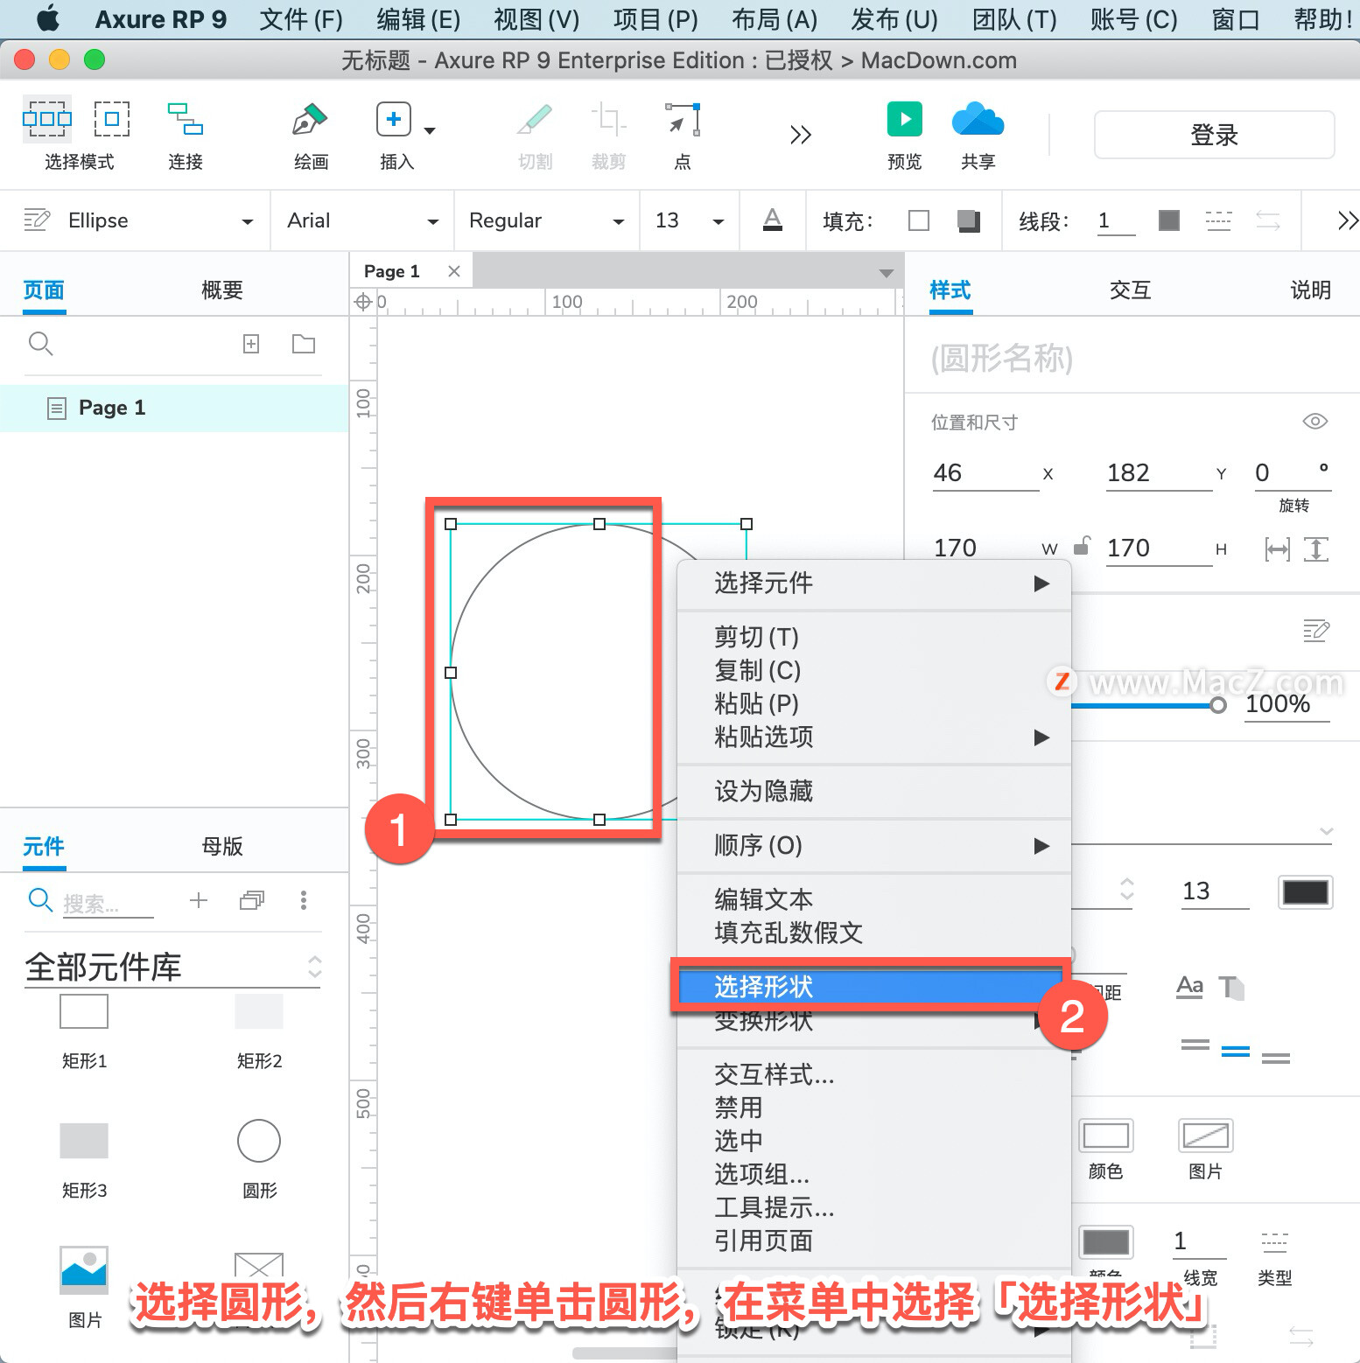Click the fit height to content icon
Viewport: 1360px width, 1363px height.
click(x=1316, y=549)
